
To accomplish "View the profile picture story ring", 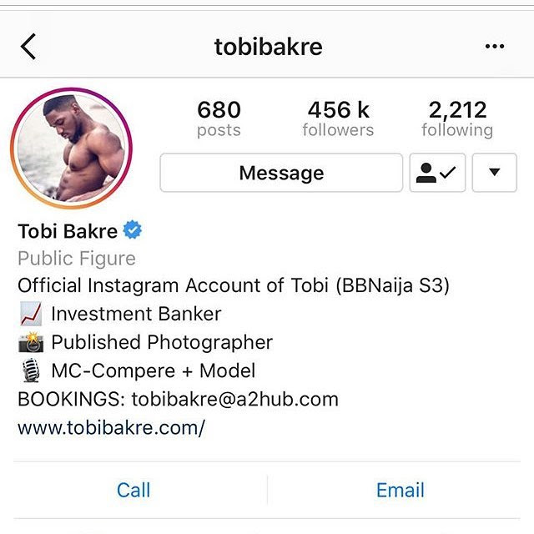I will tap(71, 149).
